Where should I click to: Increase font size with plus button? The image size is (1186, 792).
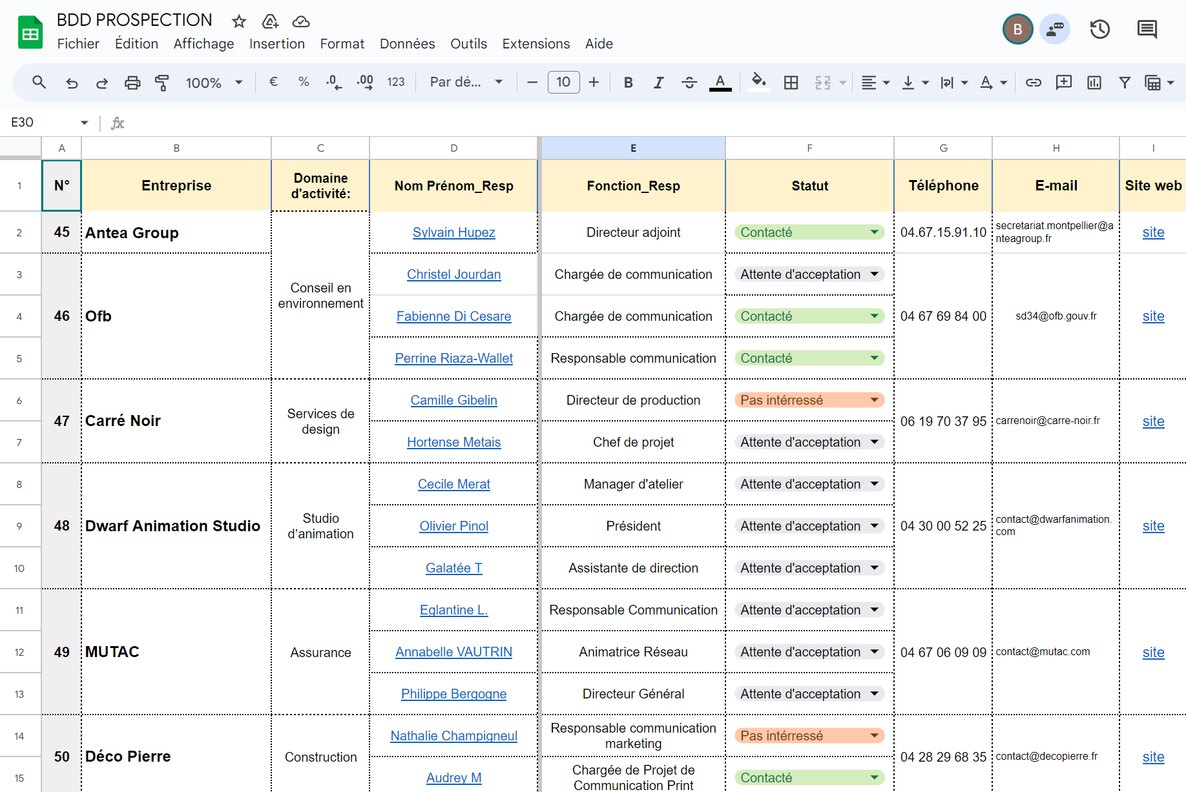pyautogui.click(x=594, y=82)
